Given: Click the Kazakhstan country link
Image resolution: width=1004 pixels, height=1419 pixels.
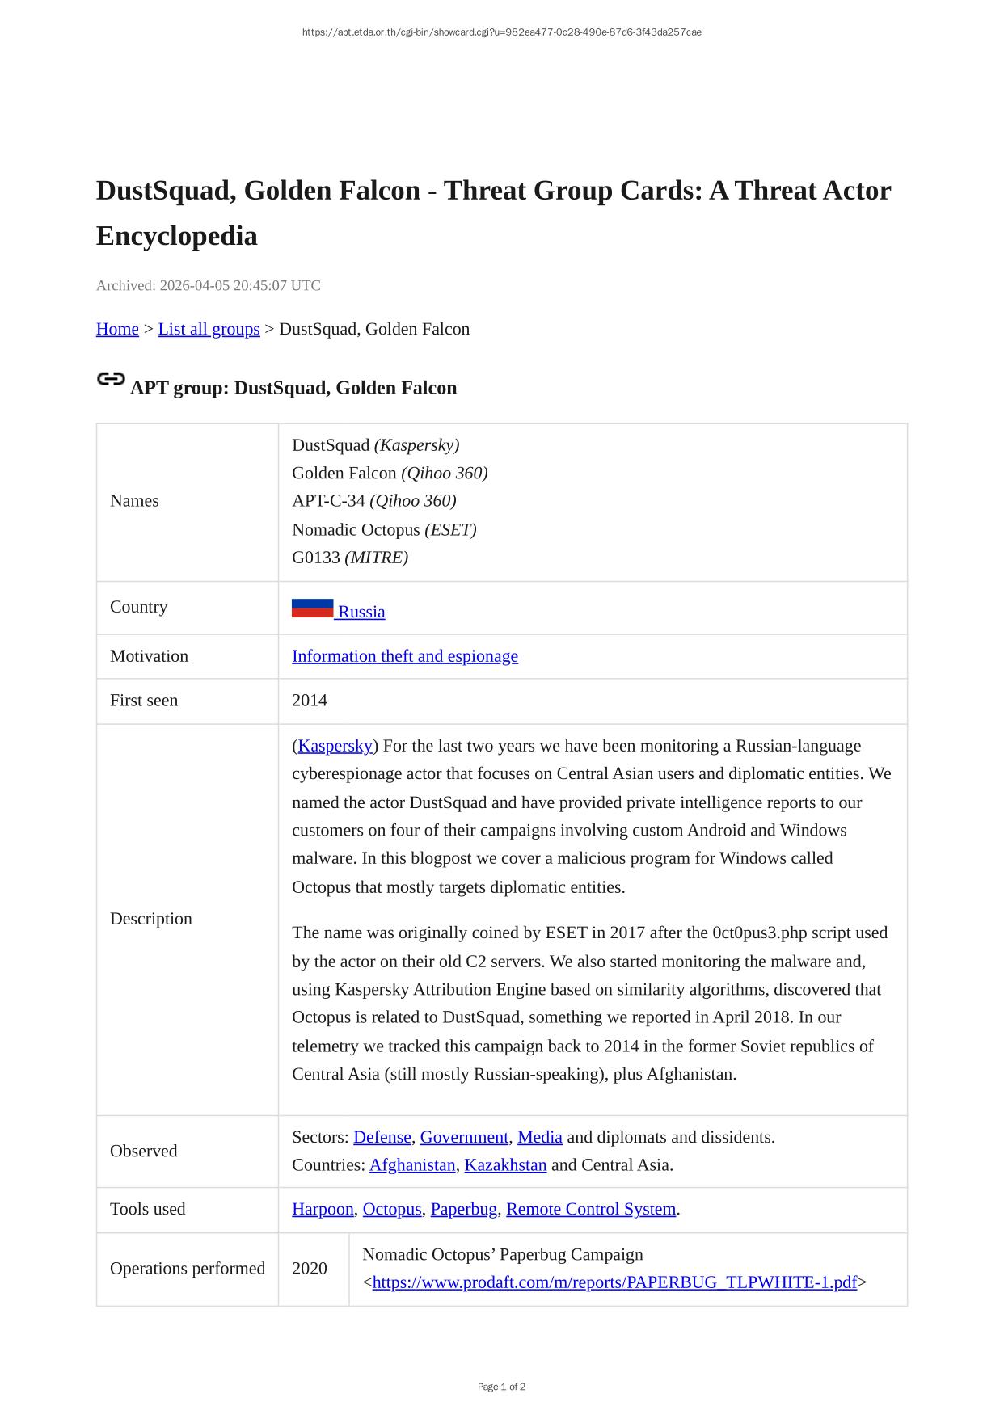Looking at the screenshot, I should point(505,1164).
